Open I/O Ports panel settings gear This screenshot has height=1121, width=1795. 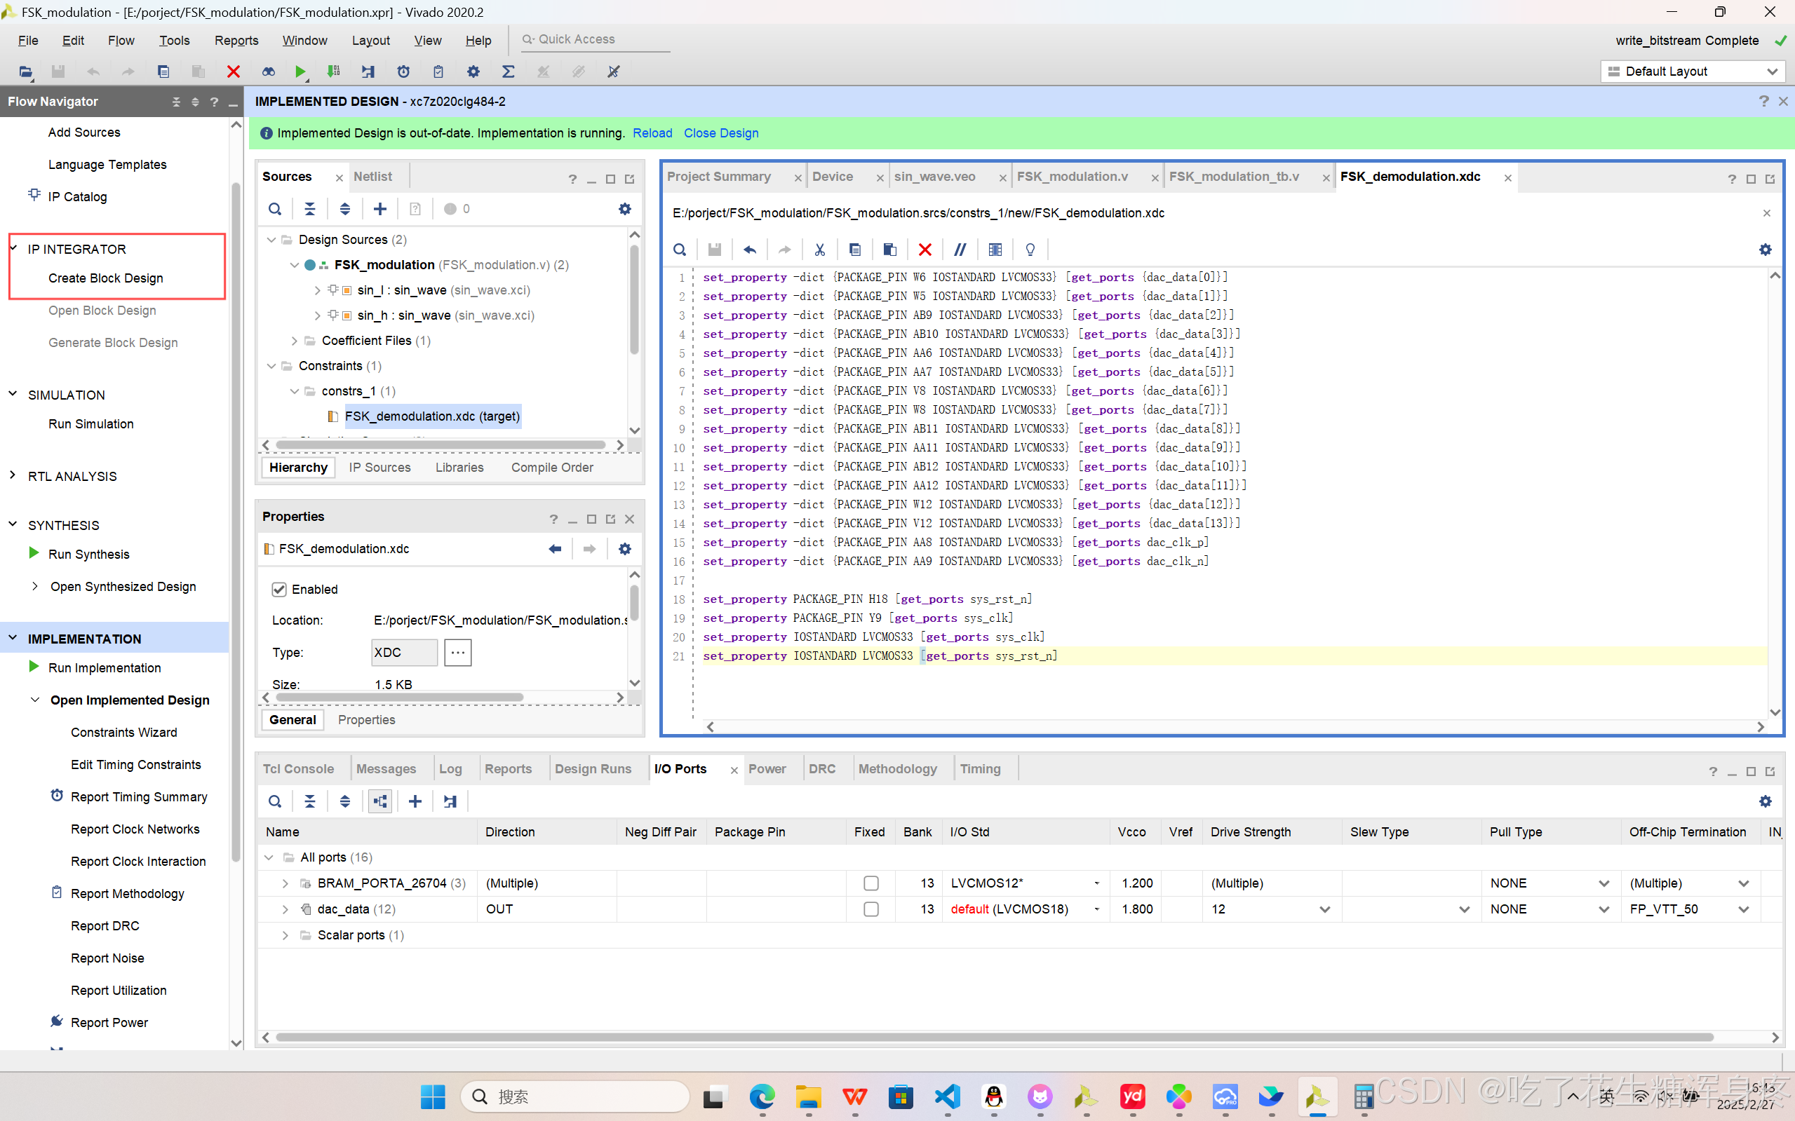(x=1766, y=801)
